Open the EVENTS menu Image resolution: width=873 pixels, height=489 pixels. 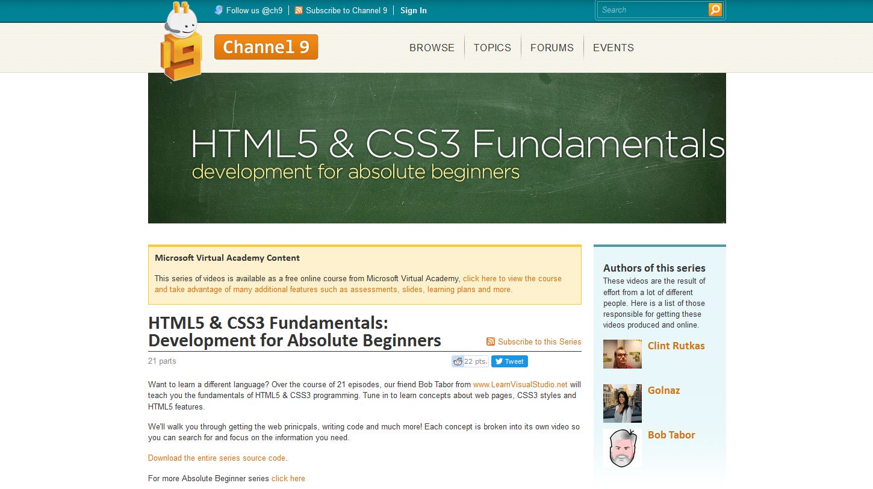point(614,48)
